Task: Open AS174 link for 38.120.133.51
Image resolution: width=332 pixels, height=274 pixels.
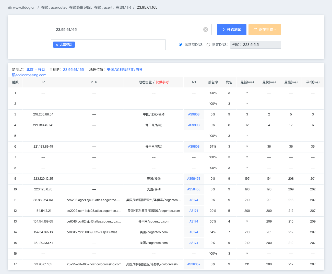Action: point(194,243)
